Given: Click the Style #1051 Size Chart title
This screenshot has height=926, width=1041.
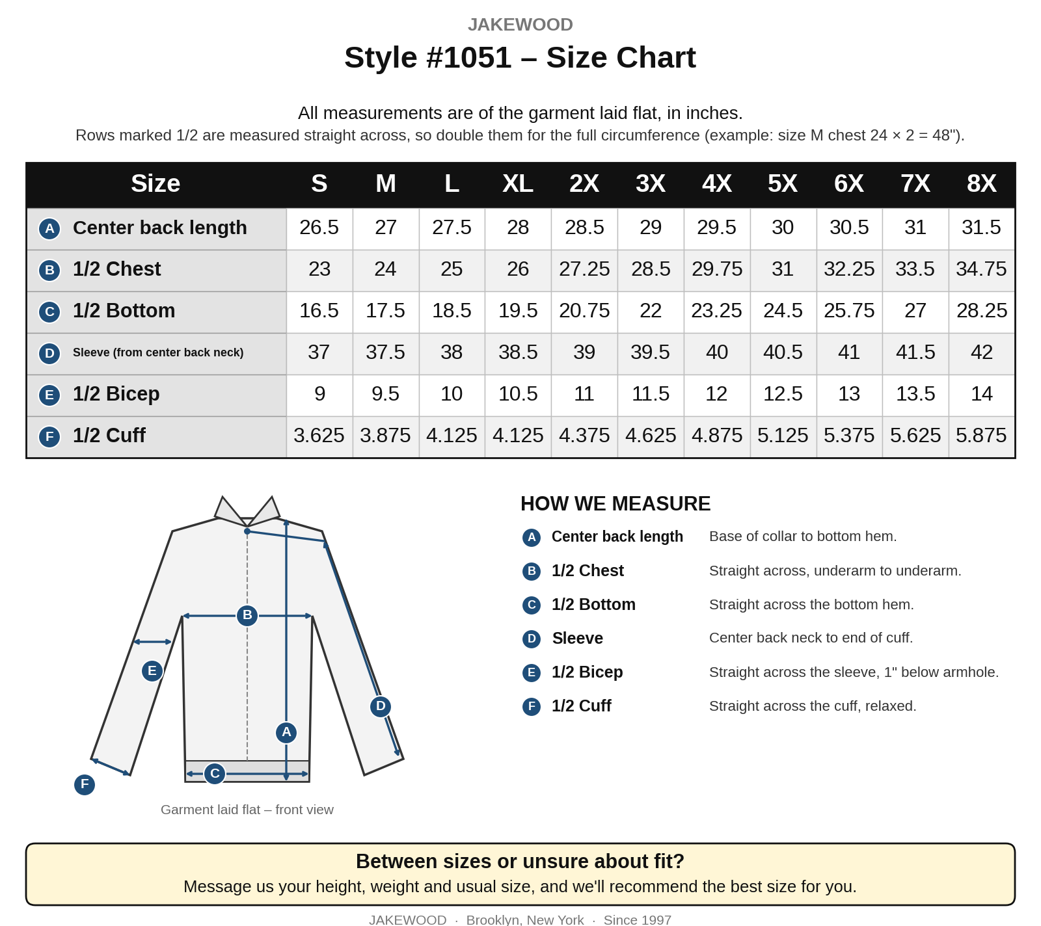Looking at the screenshot, I should pyautogui.click(x=520, y=58).
